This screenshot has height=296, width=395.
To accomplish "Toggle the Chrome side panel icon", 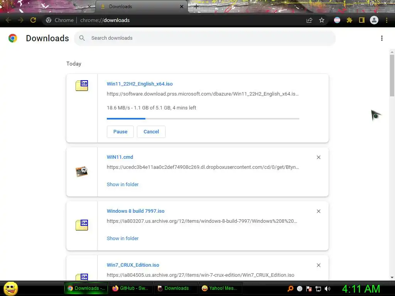I will [362, 20].
